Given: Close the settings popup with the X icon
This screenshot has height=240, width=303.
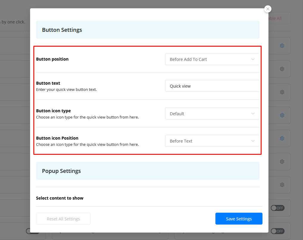Looking at the screenshot, I should click(268, 9).
